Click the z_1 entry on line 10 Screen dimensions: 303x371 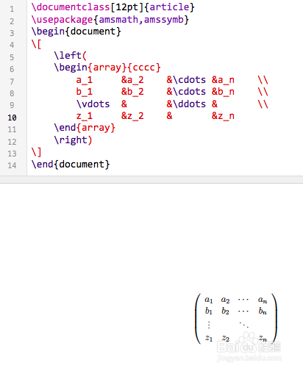point(84,116)
